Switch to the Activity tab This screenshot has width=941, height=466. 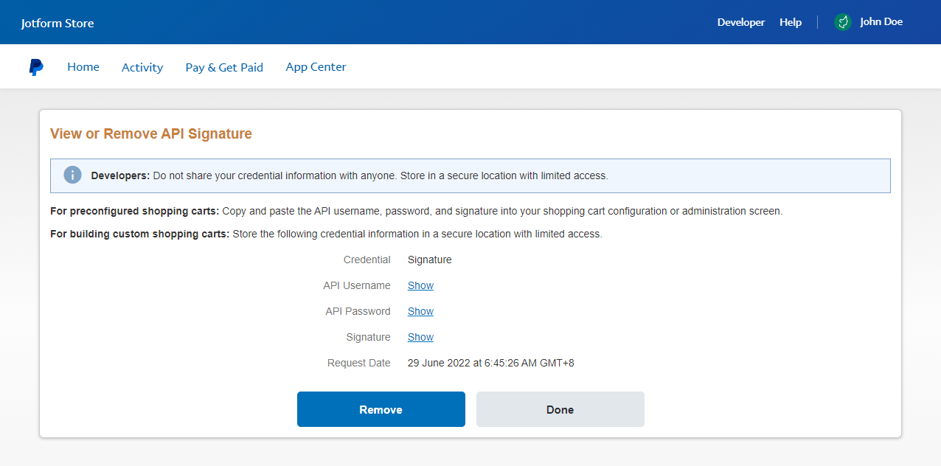point(142,67)
